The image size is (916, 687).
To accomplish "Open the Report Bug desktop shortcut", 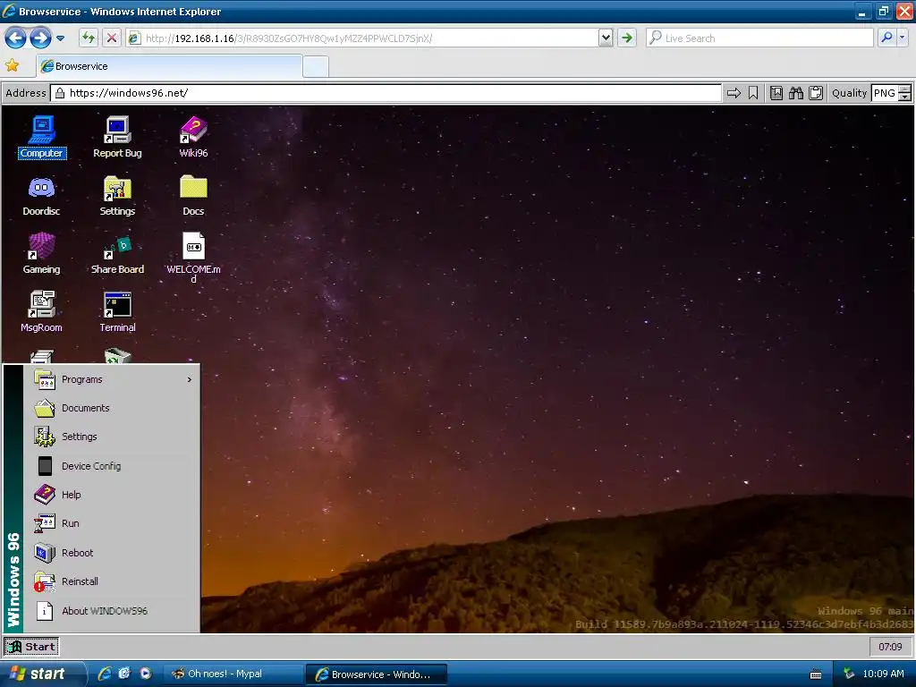I will tap(117, 137).
